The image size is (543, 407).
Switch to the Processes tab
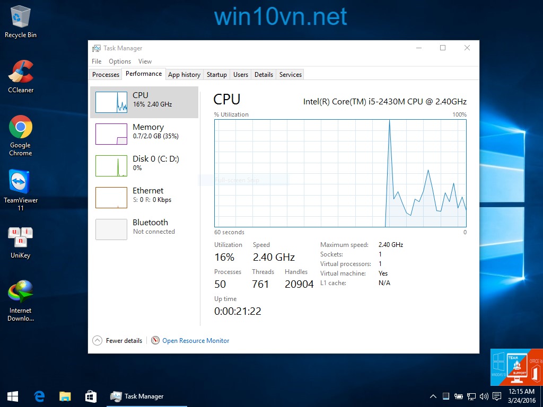(106, 74)
